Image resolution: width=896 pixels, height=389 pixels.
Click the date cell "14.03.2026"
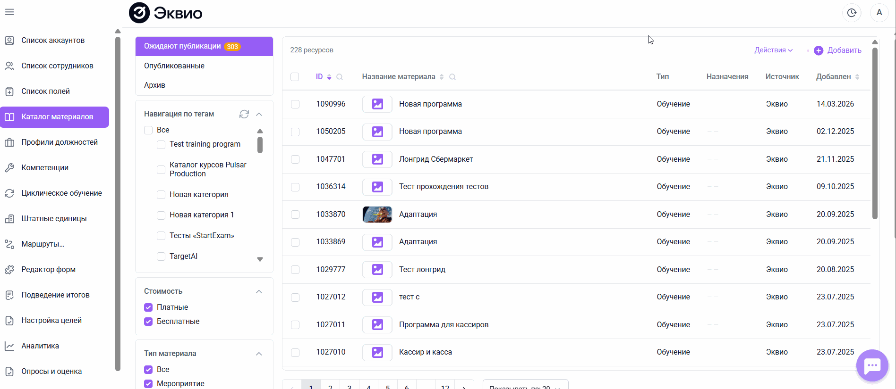pos(835,104)
